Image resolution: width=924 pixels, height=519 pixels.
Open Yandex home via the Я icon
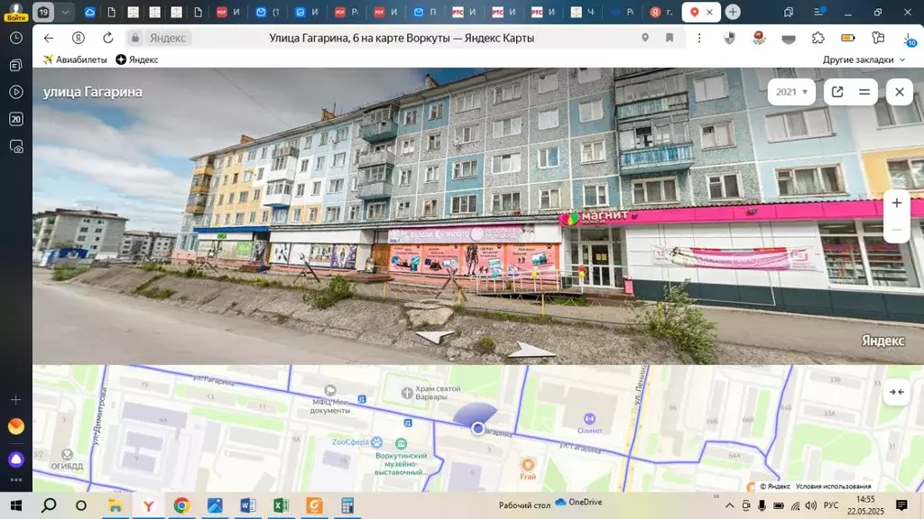78,38
